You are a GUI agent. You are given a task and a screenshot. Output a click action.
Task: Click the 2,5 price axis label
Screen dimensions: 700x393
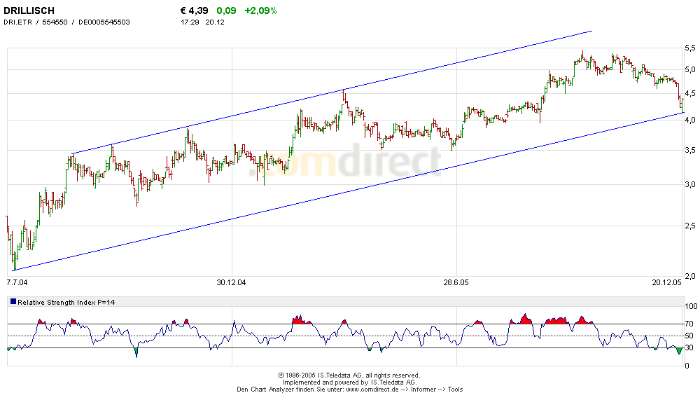(689, 226)
